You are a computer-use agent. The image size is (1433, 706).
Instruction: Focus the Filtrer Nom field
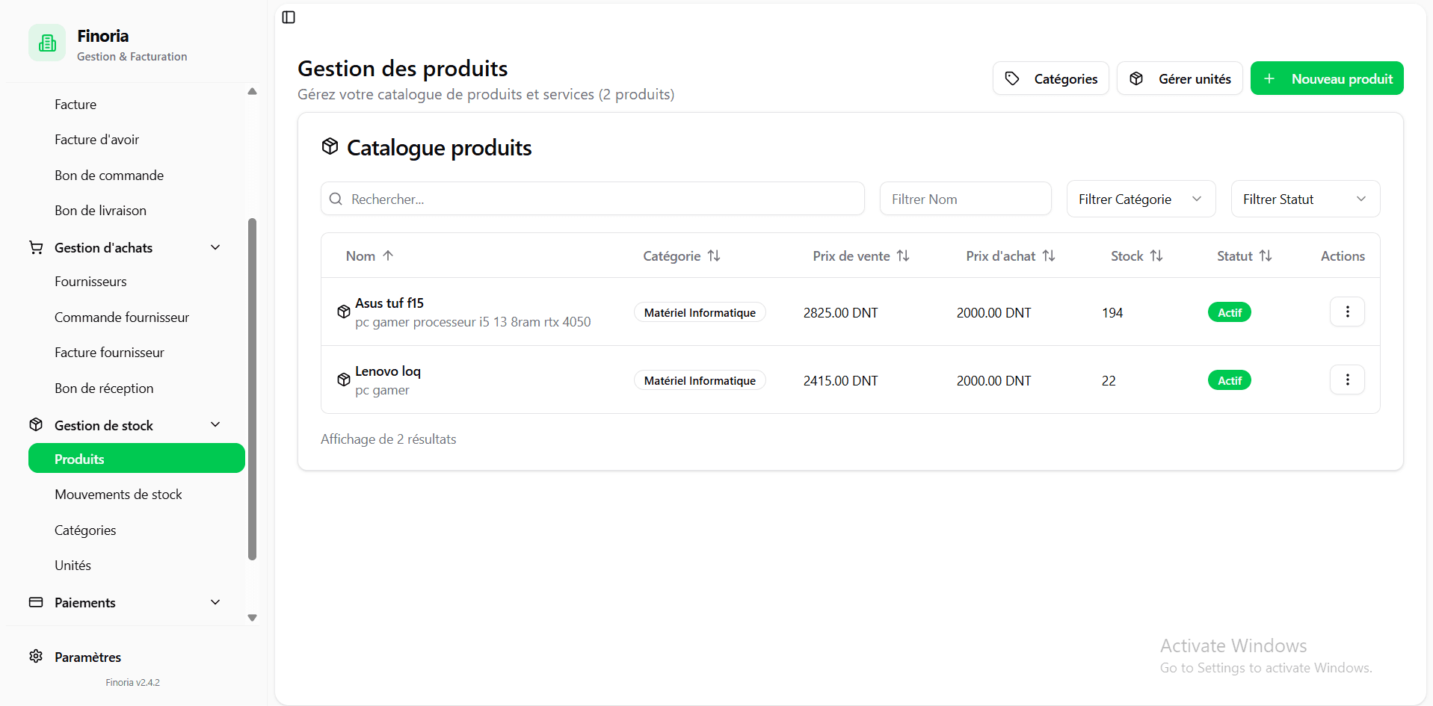tap(965, 199)
